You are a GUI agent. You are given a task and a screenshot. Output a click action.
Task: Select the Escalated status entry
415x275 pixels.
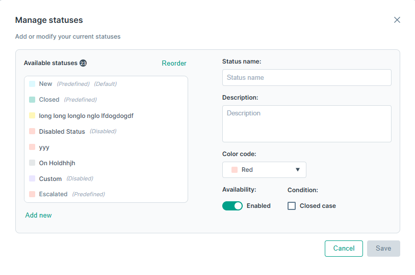(x=106, y=194)
